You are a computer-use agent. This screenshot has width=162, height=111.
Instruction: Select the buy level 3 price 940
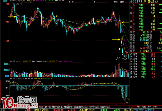pyautogui.click(x=141, y=24)
